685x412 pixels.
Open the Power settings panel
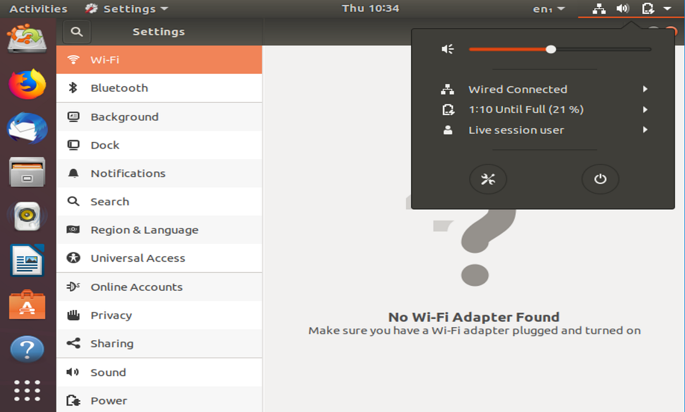click(x=159, y=400)
